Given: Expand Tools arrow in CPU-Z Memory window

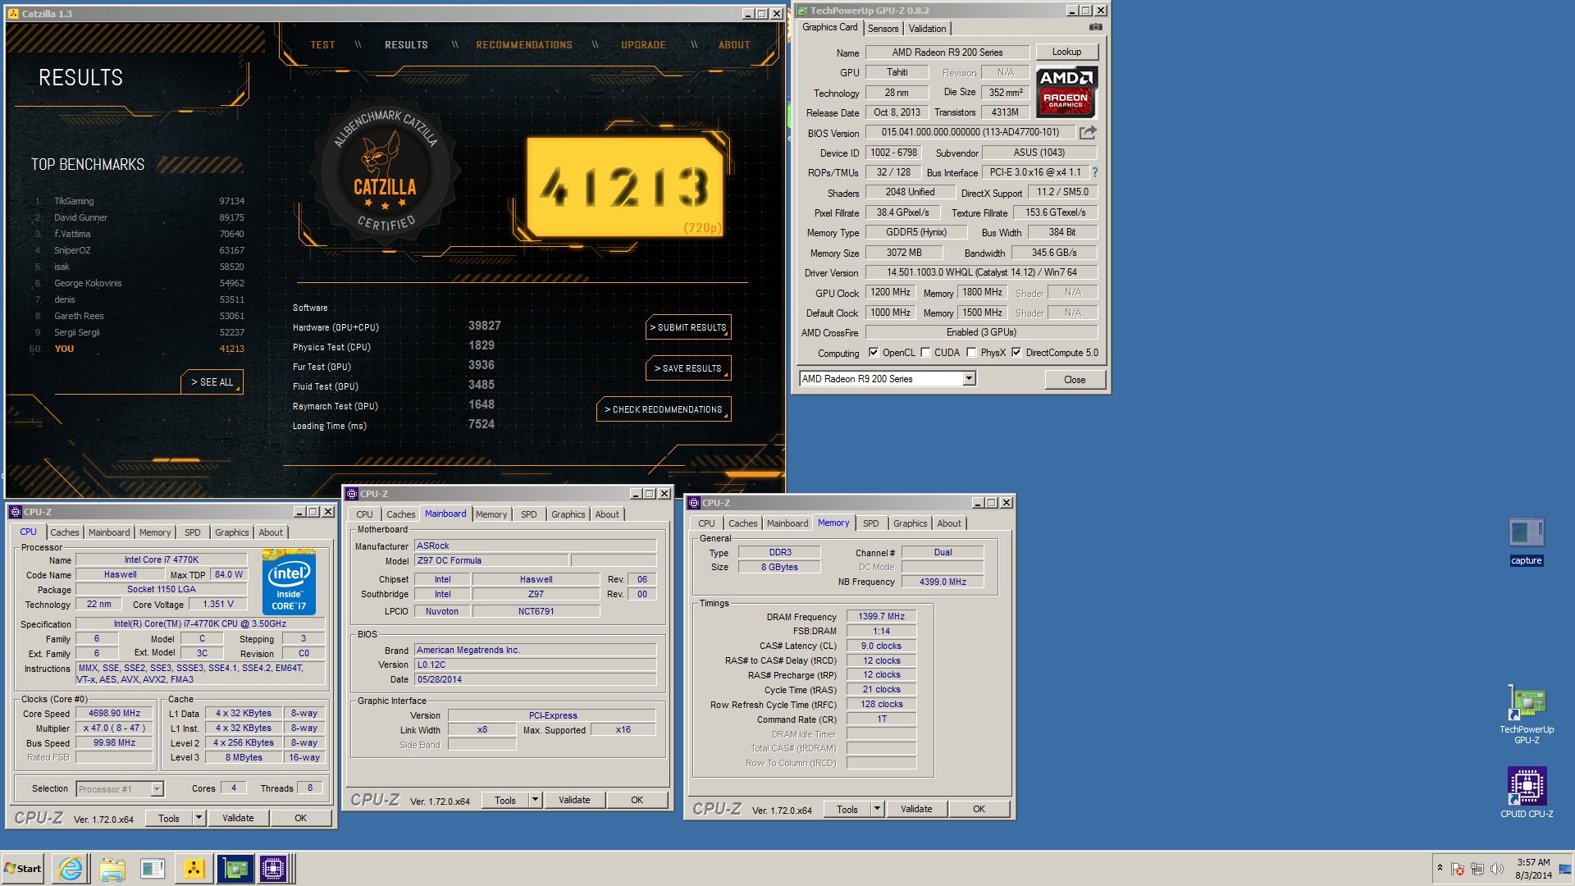Looking at the screenshot, I should click(877, 809).
